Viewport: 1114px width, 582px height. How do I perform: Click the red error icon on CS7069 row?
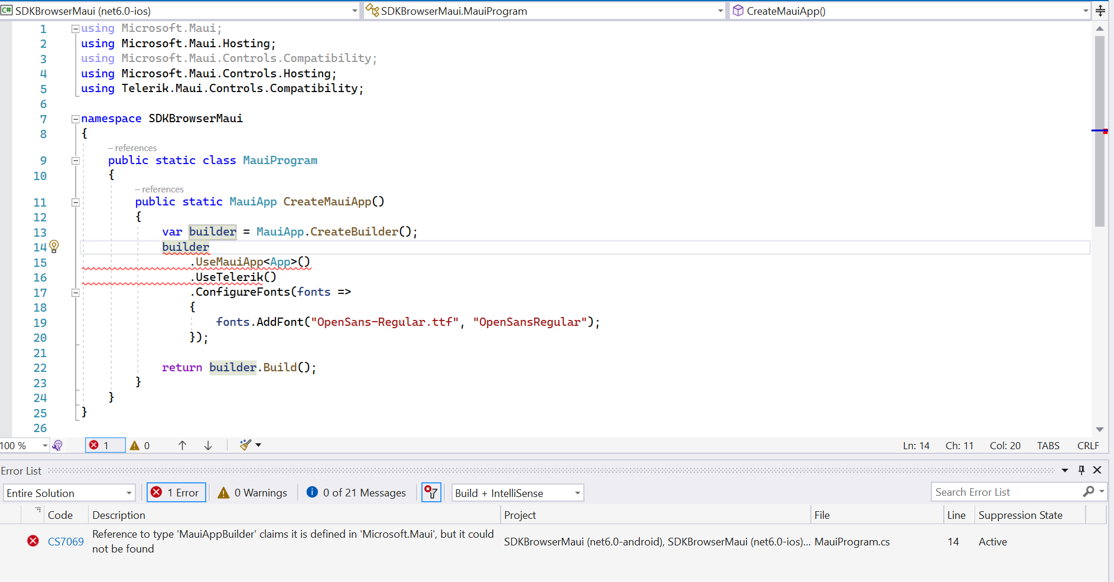33,541
